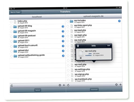
Task: Select index.php radio circle
Action: click(11, 22)
